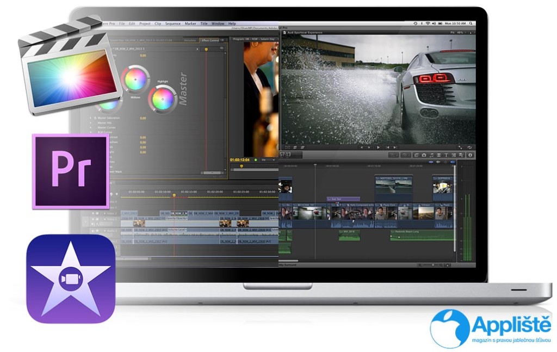This screenshot has width=557, height=352.
Task: Step forward one frame in the viewer
Action: click(x=369, y=147)
